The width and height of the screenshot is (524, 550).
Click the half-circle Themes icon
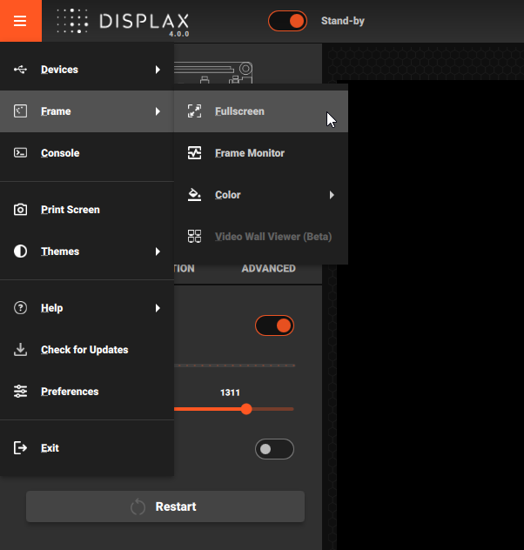[x=21, y=252]
